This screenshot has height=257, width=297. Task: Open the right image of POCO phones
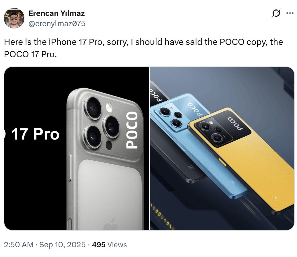tap(222, 148)
